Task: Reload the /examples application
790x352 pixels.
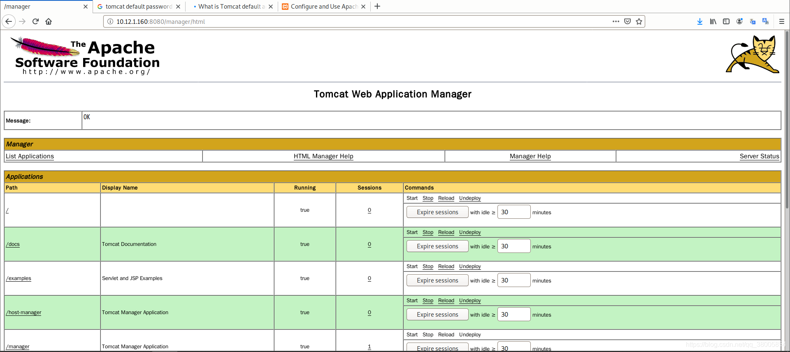Action: (x=446, y=266)
